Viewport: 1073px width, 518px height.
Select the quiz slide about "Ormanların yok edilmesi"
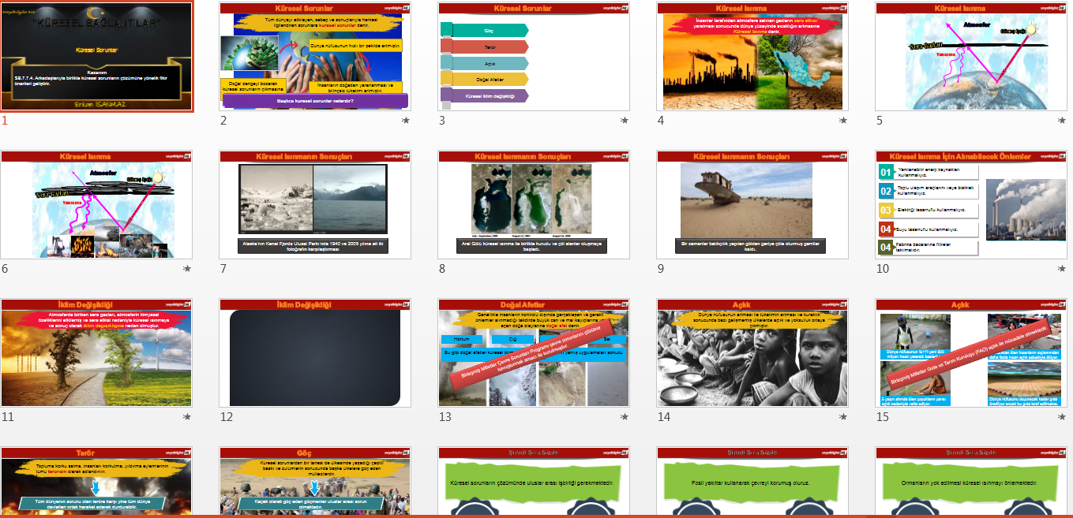(x=970, y=483)
